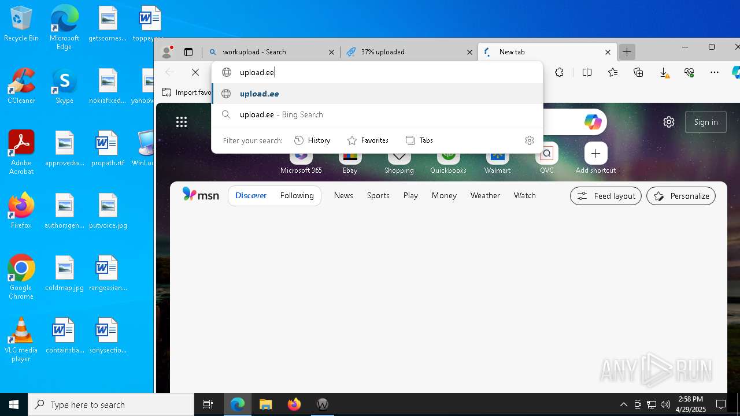Click the Add shortcut plus button
Image resolution: width=740 pixels, height=416 pixels.
(x=595, y=154)
